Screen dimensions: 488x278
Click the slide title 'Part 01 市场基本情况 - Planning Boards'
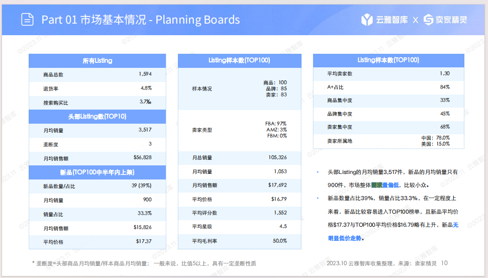pyautogui.click(x=141, y=20)
